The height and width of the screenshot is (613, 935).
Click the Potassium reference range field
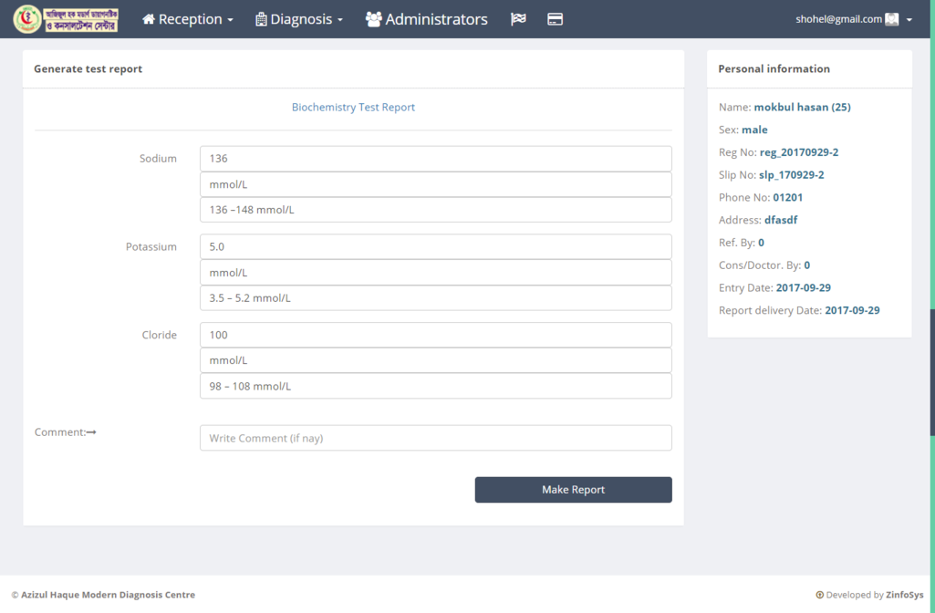click(435, 298)
